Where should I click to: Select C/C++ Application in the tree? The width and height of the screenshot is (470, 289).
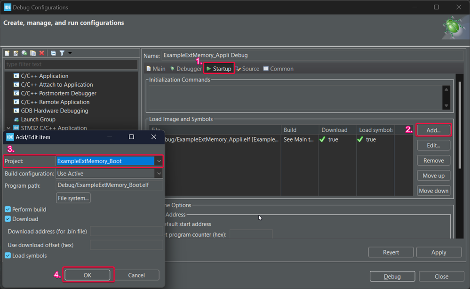[x=44, y=76]
